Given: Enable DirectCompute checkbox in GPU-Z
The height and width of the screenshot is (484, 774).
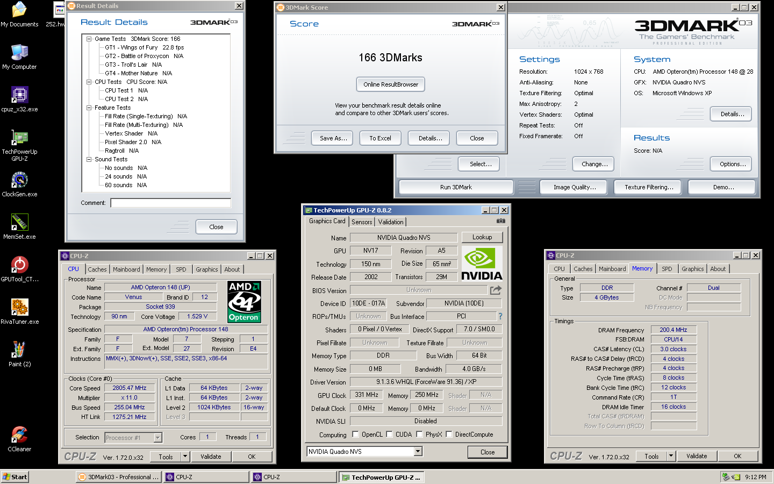Looking at the screenshot, I should click(449, 435).
